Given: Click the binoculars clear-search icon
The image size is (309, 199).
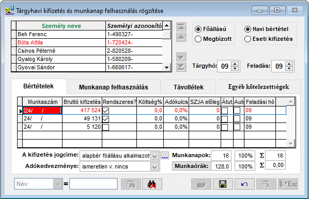Looking at the screenshot, I should 152,184.
